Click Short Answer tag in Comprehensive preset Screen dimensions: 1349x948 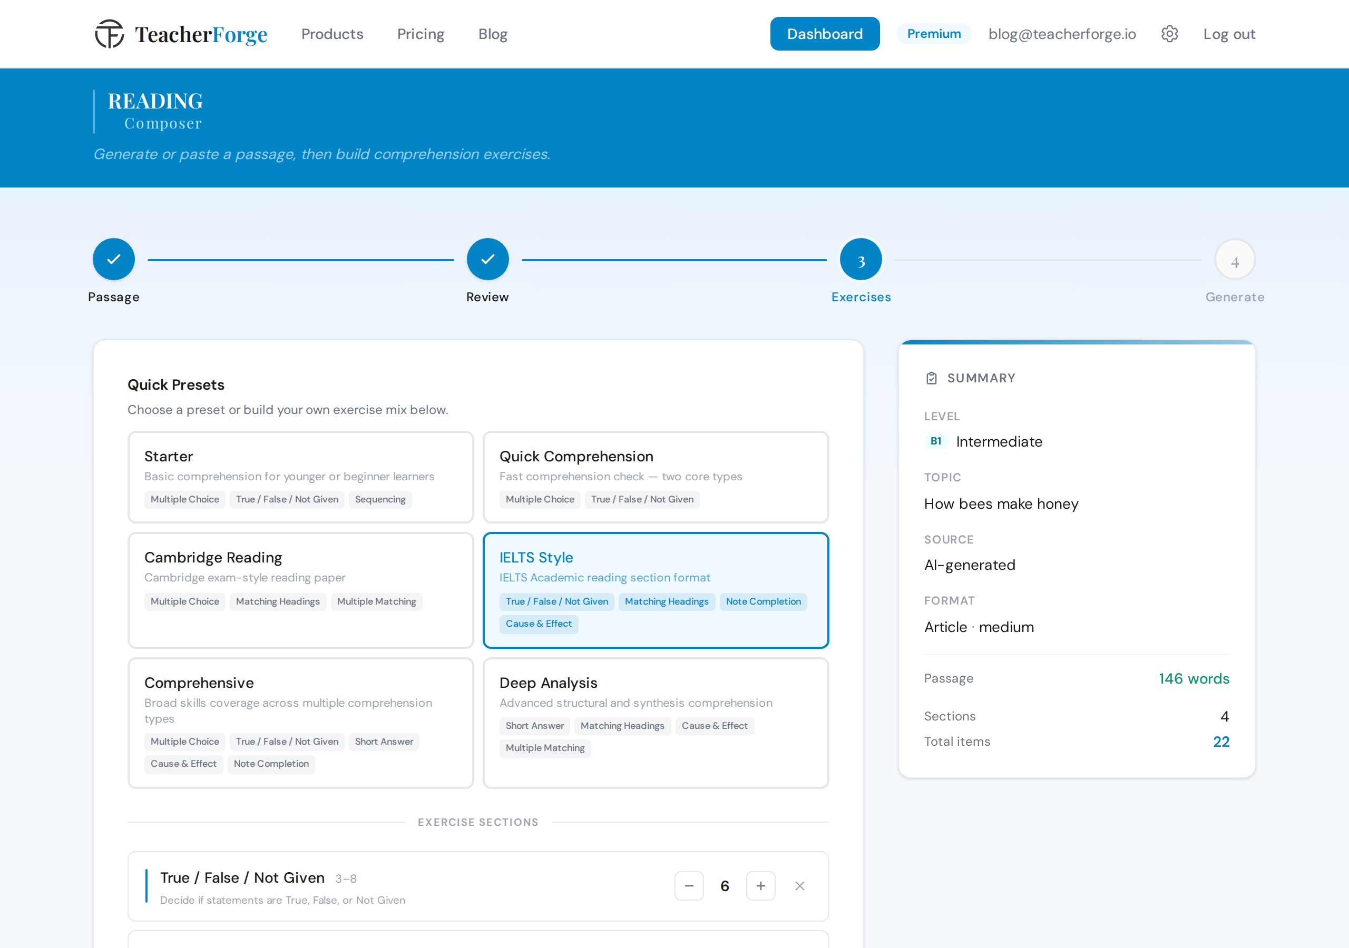(384, 742)
